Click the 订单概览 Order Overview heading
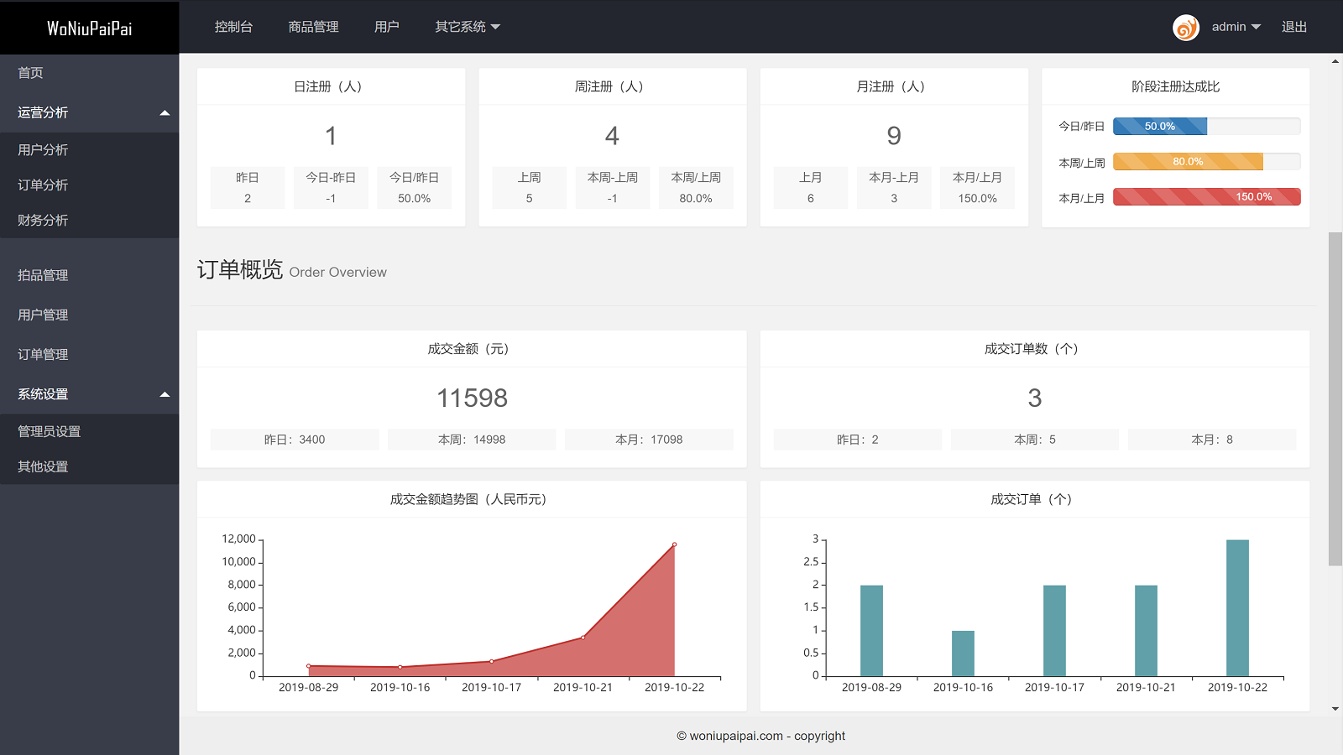Viewport: 1343px width, 755px height. [292, 270]
